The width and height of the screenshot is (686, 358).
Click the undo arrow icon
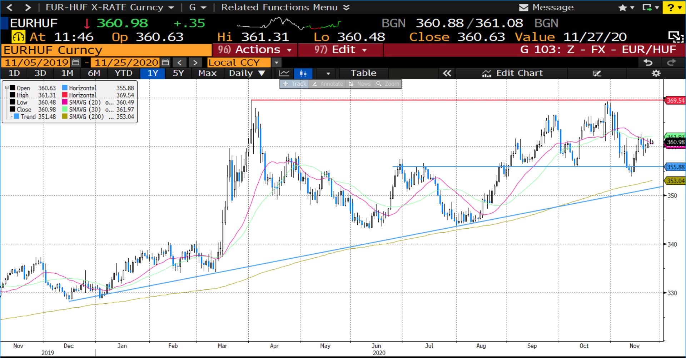click(648, 63)
